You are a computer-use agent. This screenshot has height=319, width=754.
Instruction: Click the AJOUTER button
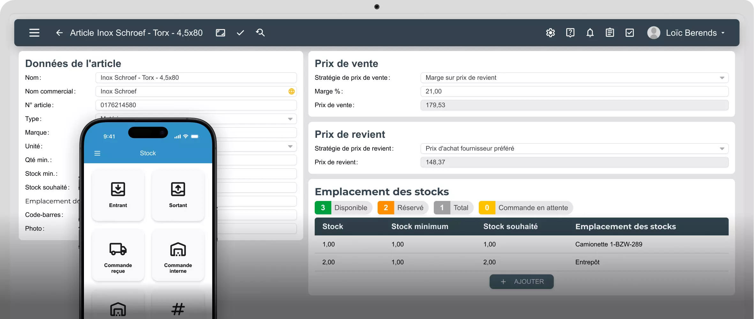(x=522, y=282)
